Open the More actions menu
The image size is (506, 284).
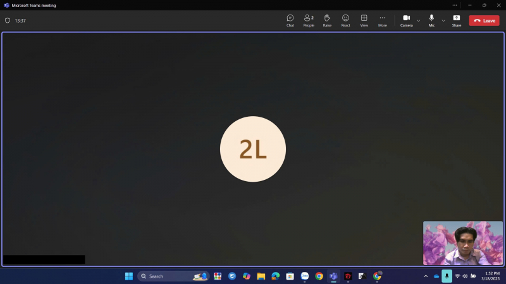pos(382,20)
